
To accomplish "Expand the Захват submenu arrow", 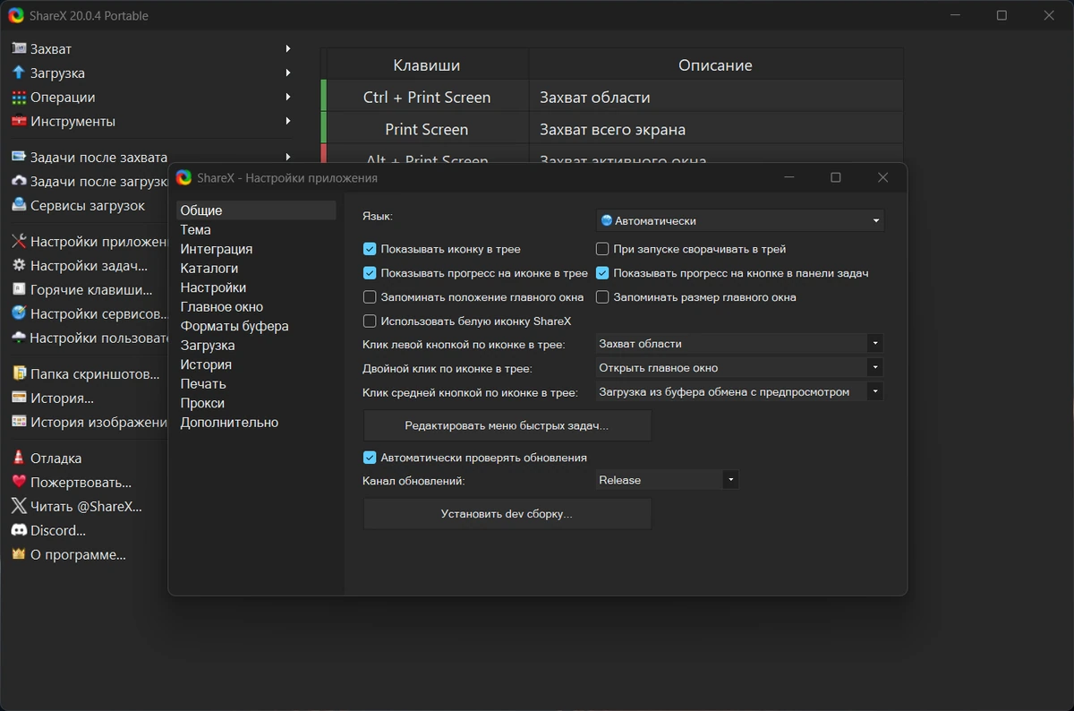I will (x=288, y=48).
